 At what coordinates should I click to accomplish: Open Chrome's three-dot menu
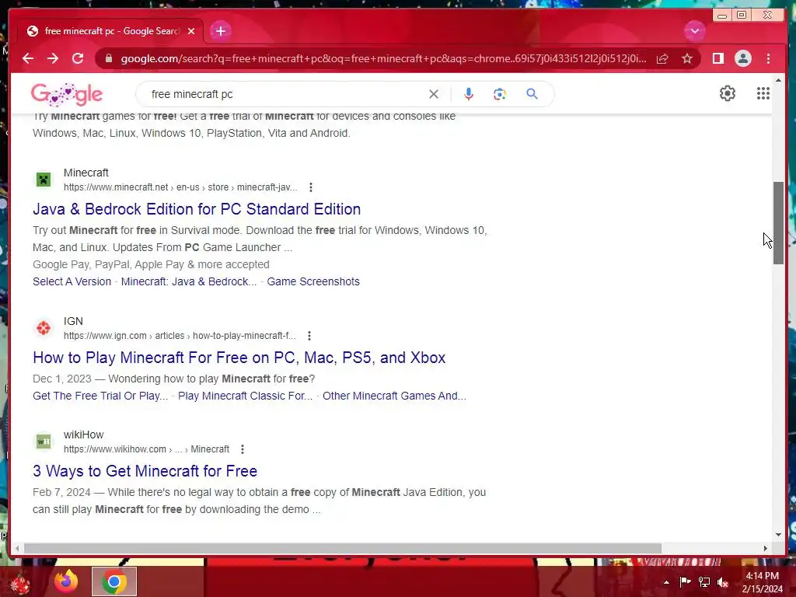[x=768, y=58]
